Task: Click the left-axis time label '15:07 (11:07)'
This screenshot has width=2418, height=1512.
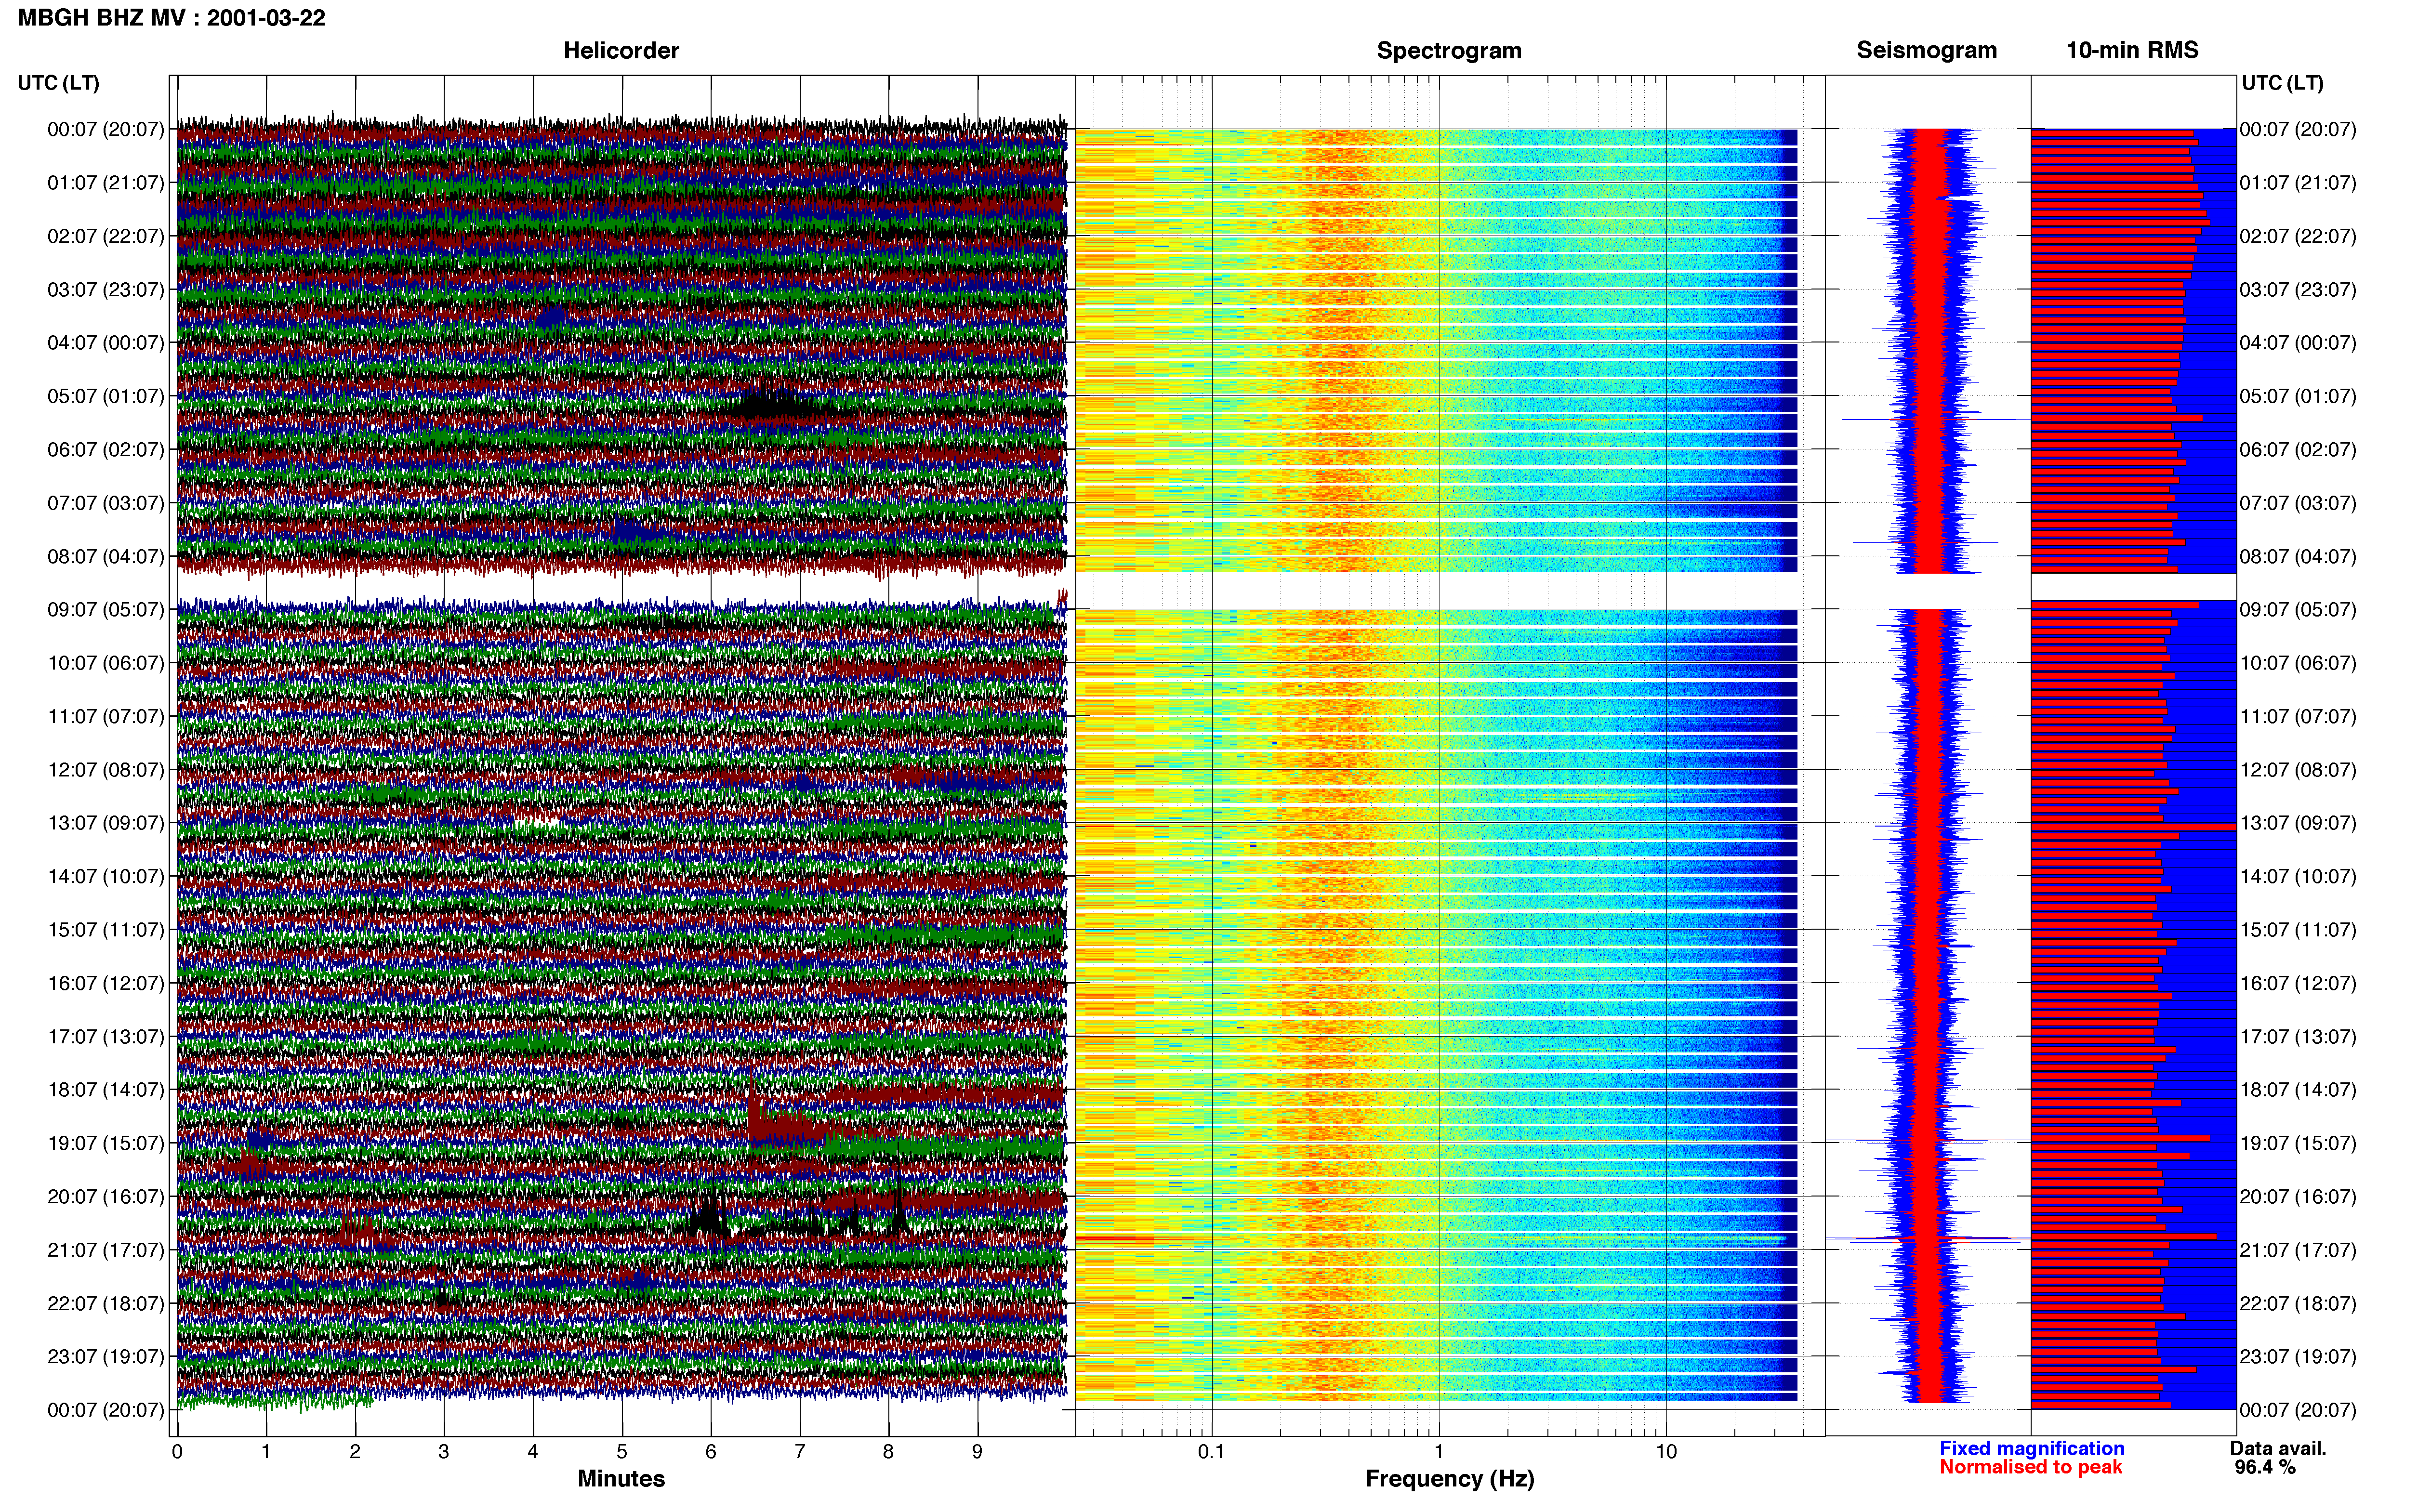Action: pos(106,930)
